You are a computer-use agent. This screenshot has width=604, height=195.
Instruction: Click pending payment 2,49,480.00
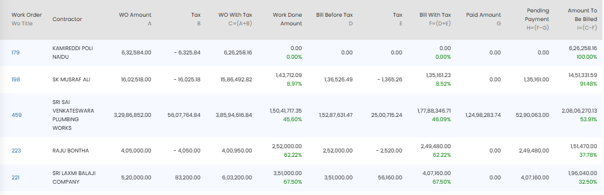[534, 151]
